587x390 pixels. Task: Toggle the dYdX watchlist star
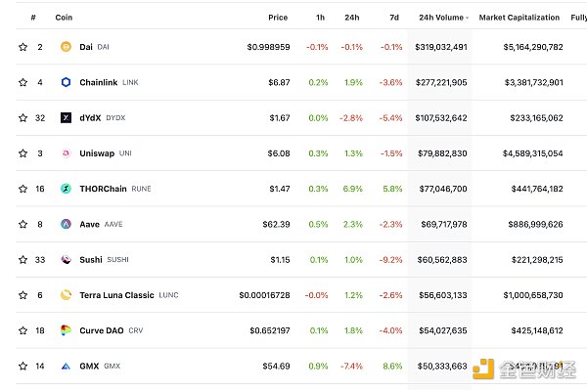[x=23, y=118]
